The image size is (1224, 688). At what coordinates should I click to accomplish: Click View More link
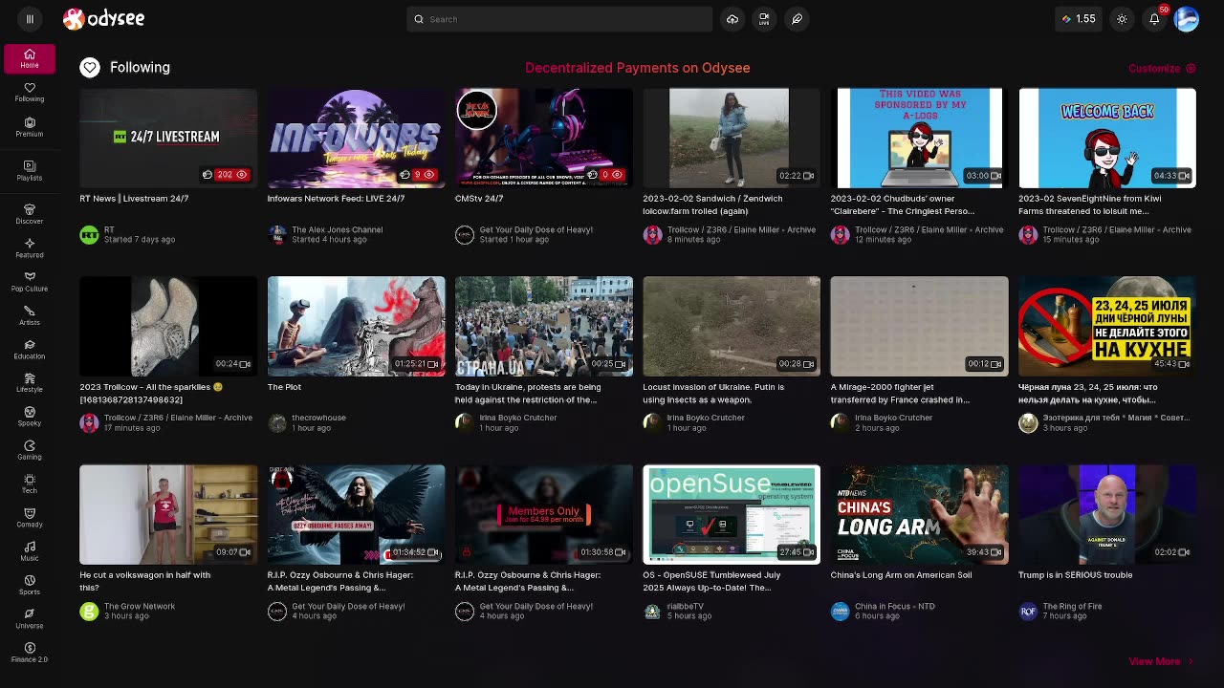coord(1161,661)
